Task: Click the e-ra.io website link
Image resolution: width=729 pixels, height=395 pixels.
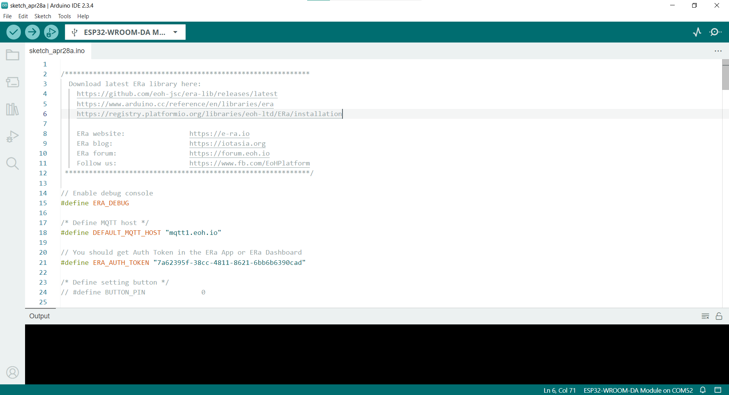Action: click(x=219, y=134)
